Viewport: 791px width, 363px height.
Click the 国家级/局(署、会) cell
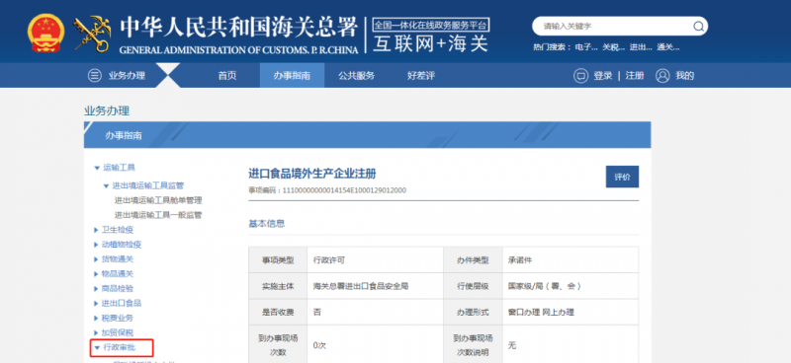coord(571,286)
